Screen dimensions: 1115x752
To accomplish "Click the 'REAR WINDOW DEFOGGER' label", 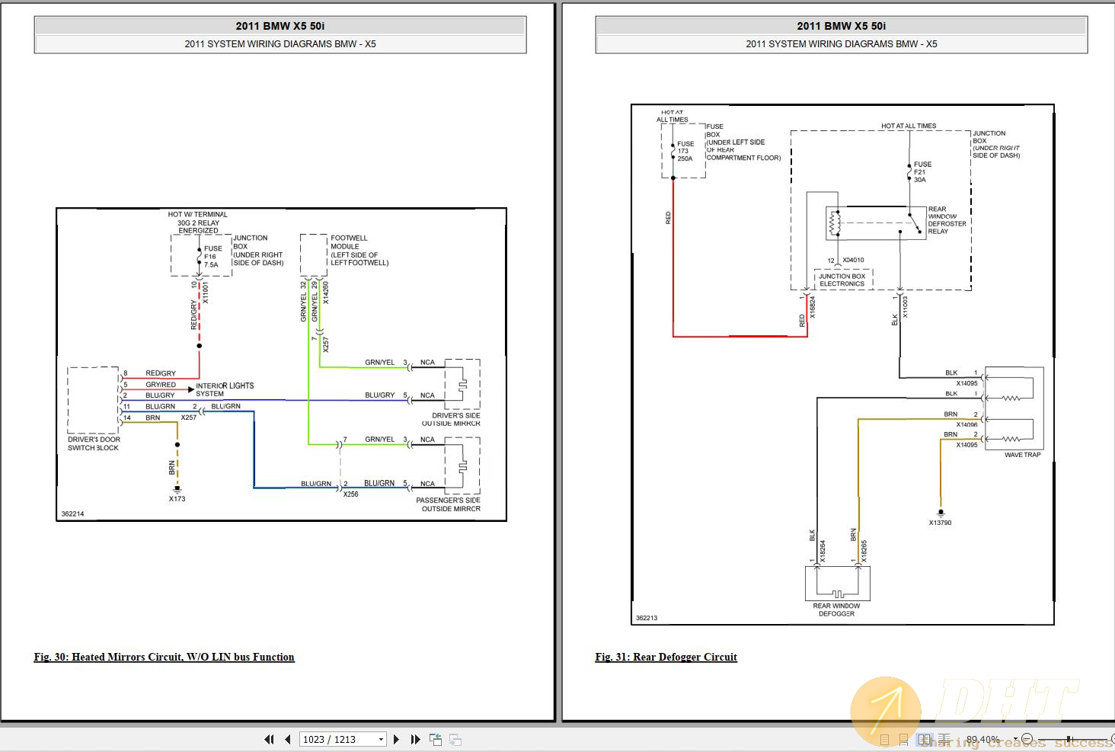I will point(836,610).
